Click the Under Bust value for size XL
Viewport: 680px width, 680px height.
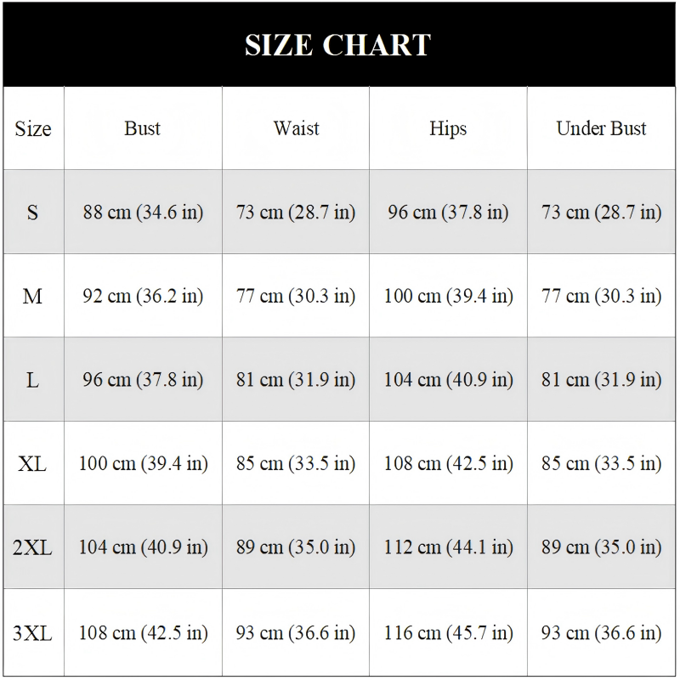[601, 464]
